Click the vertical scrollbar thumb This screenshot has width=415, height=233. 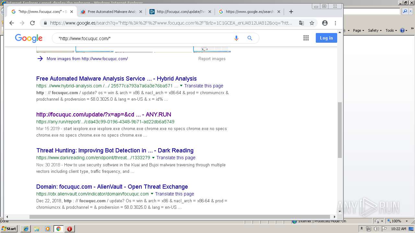[340, 130]
